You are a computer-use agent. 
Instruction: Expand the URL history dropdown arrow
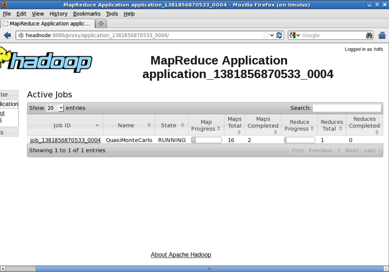click(272, 35)
